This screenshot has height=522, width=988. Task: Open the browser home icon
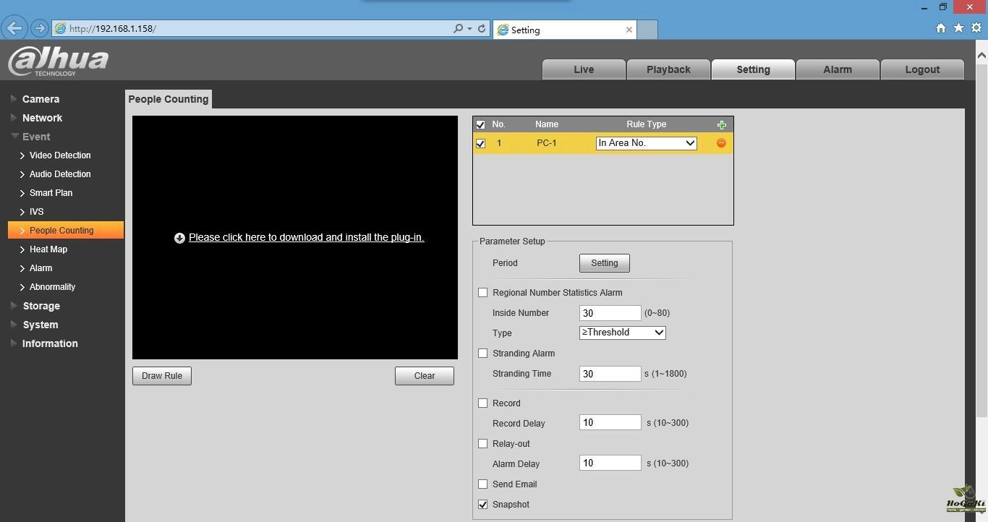pyautogui.click(x=940, y=28)
